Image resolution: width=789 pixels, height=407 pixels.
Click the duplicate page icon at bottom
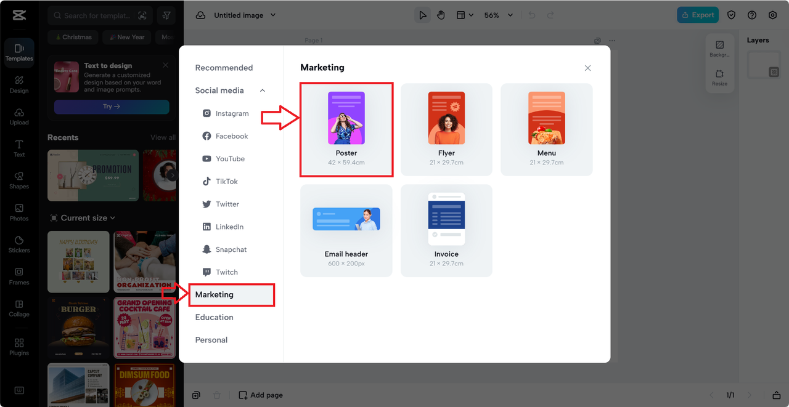[195, 395]
